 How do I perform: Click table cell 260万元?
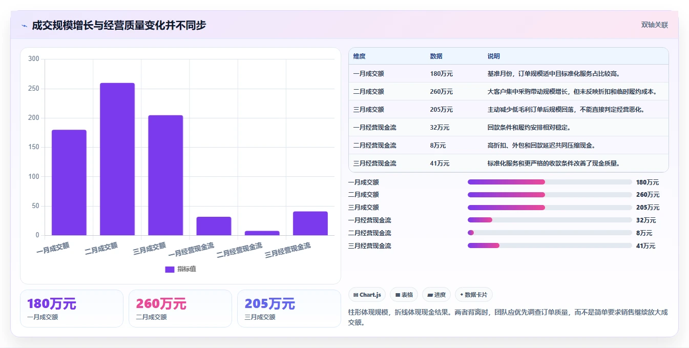442,92
